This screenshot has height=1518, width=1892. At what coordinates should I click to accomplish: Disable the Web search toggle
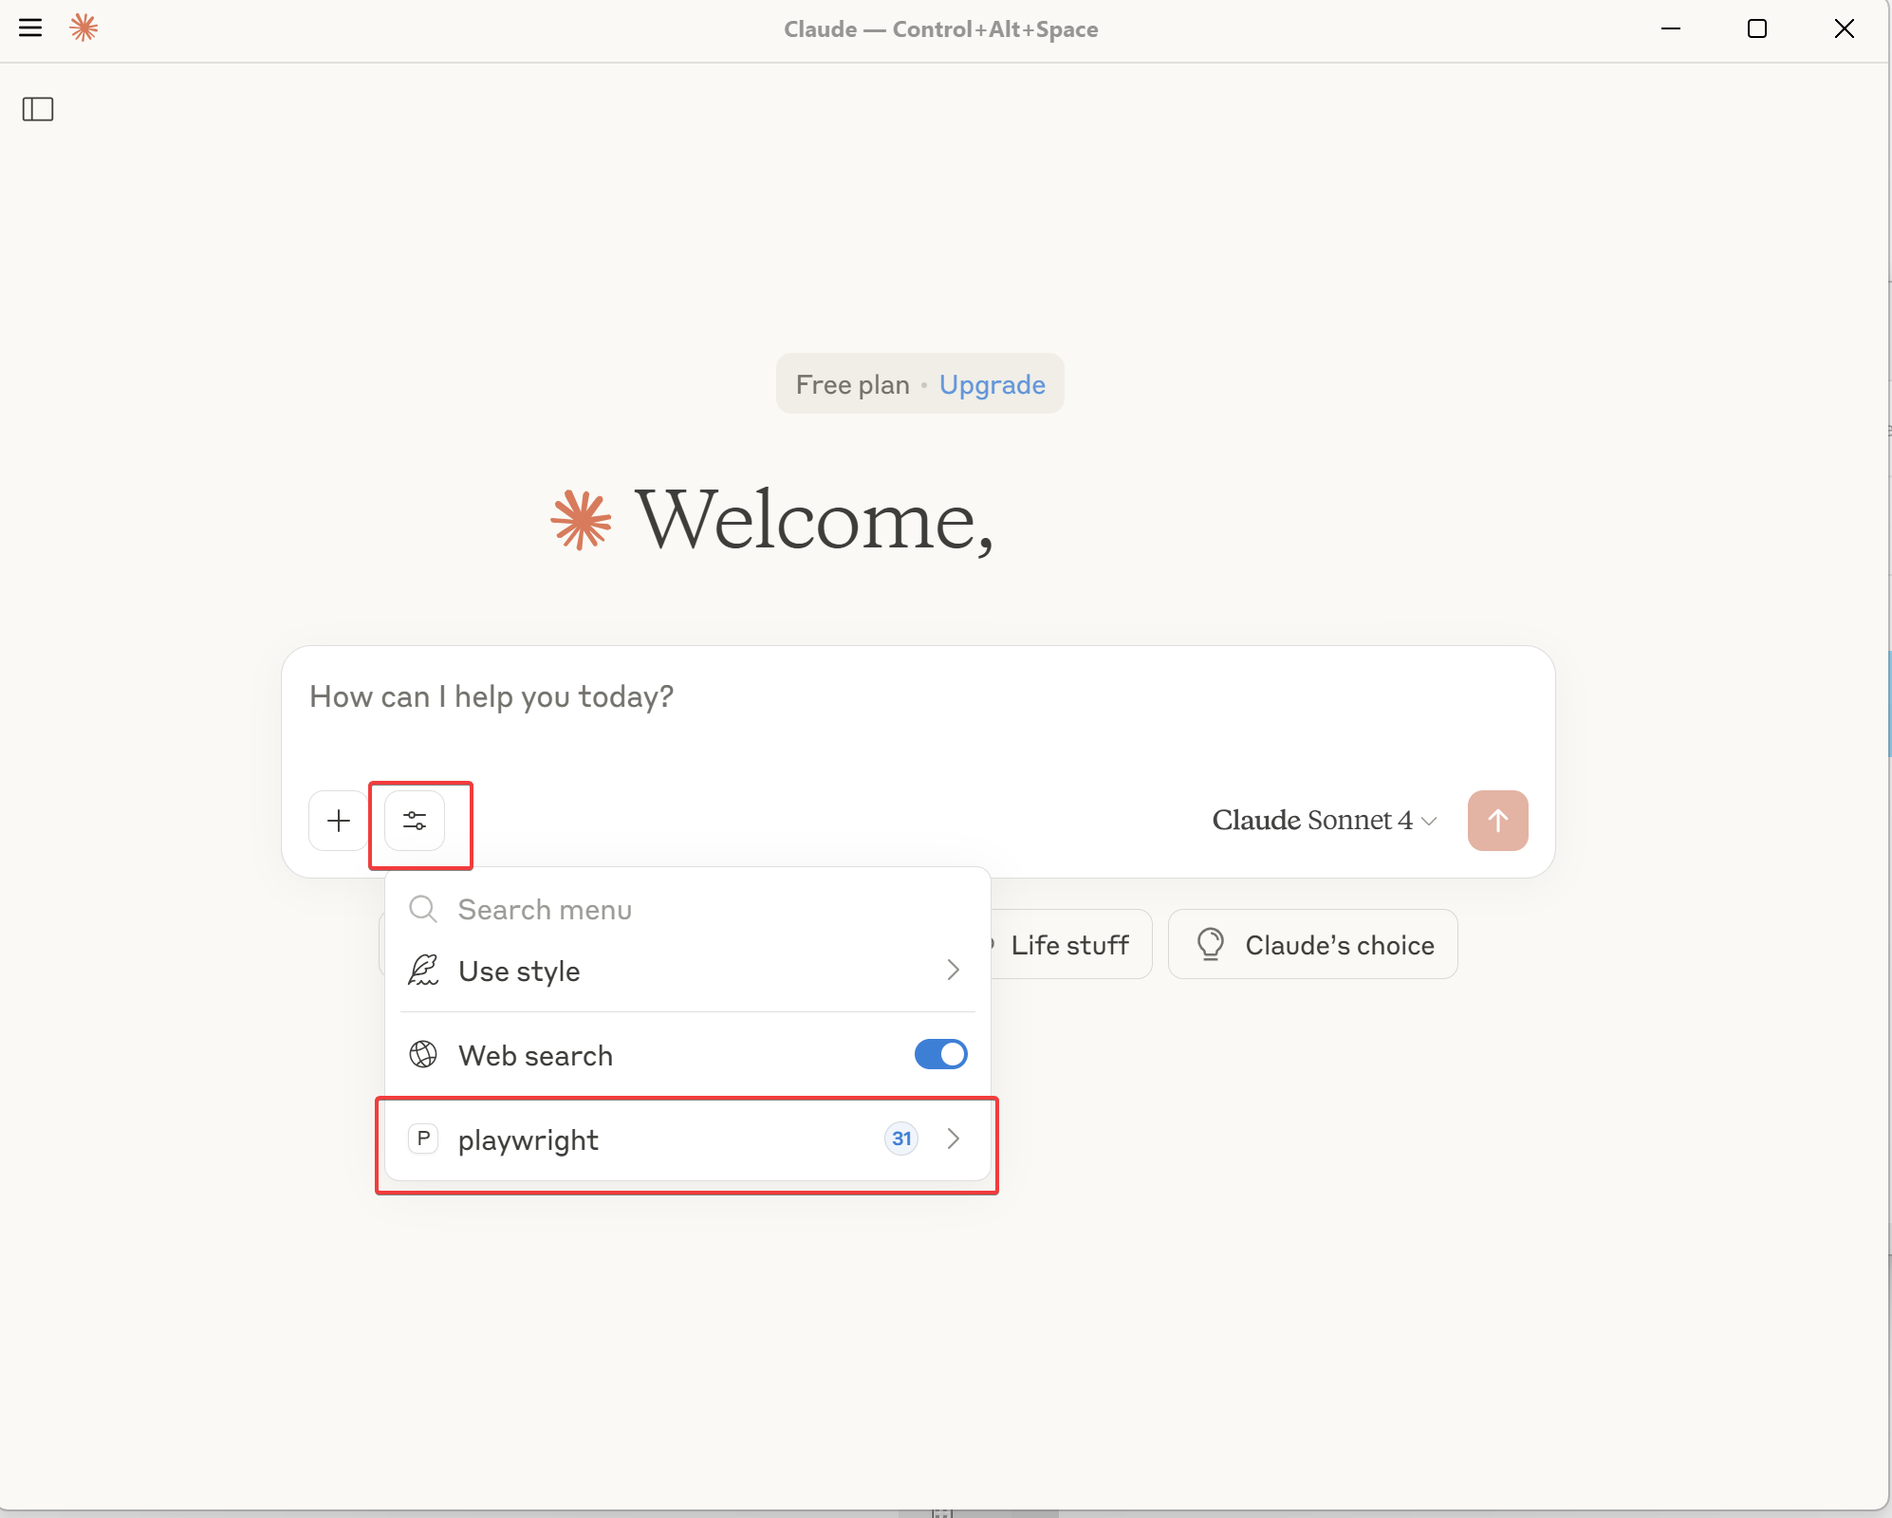click(x=940, y=1054)
